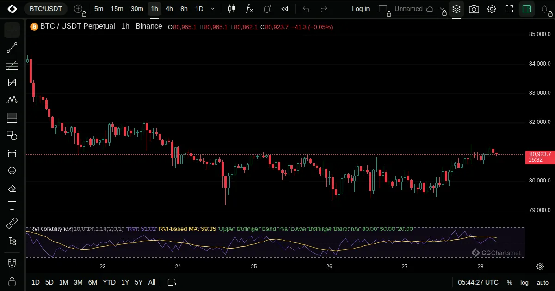
Task: Toggle magnet mode for drawings
Action: (12, 263)
